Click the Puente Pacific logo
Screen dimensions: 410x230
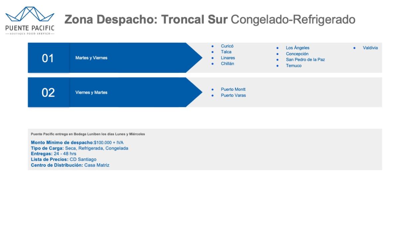[30, 20]
